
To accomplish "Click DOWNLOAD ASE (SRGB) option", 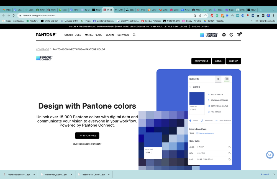I will pyautogui.click(x=218, y=100).
